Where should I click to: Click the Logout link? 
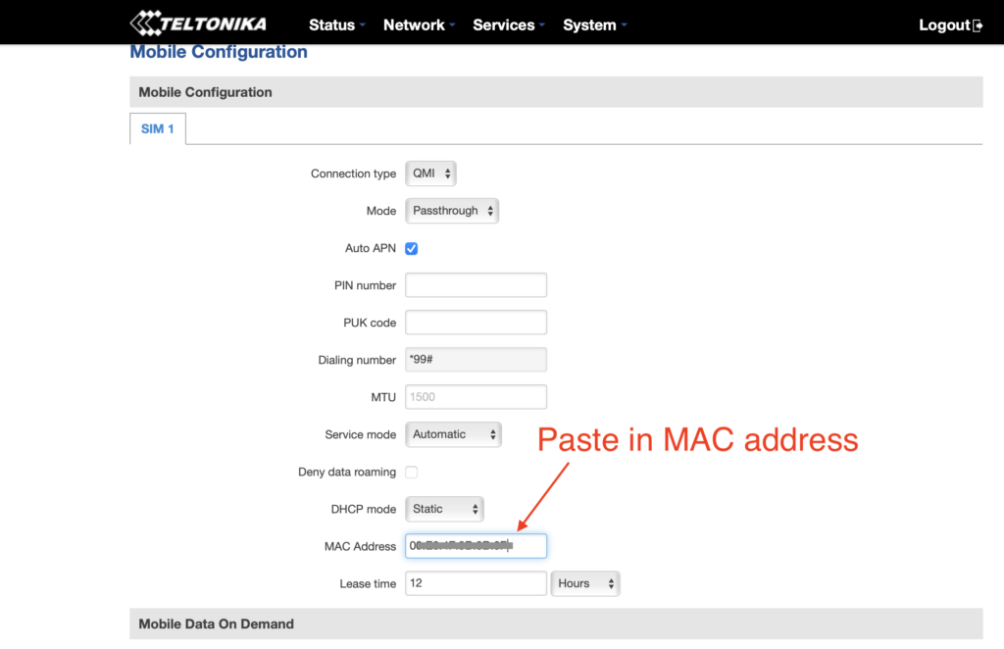coord(943,25)
